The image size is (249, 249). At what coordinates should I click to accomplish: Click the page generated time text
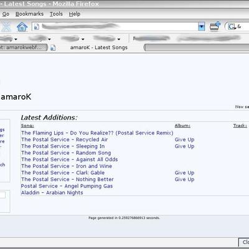pos(124,218)
